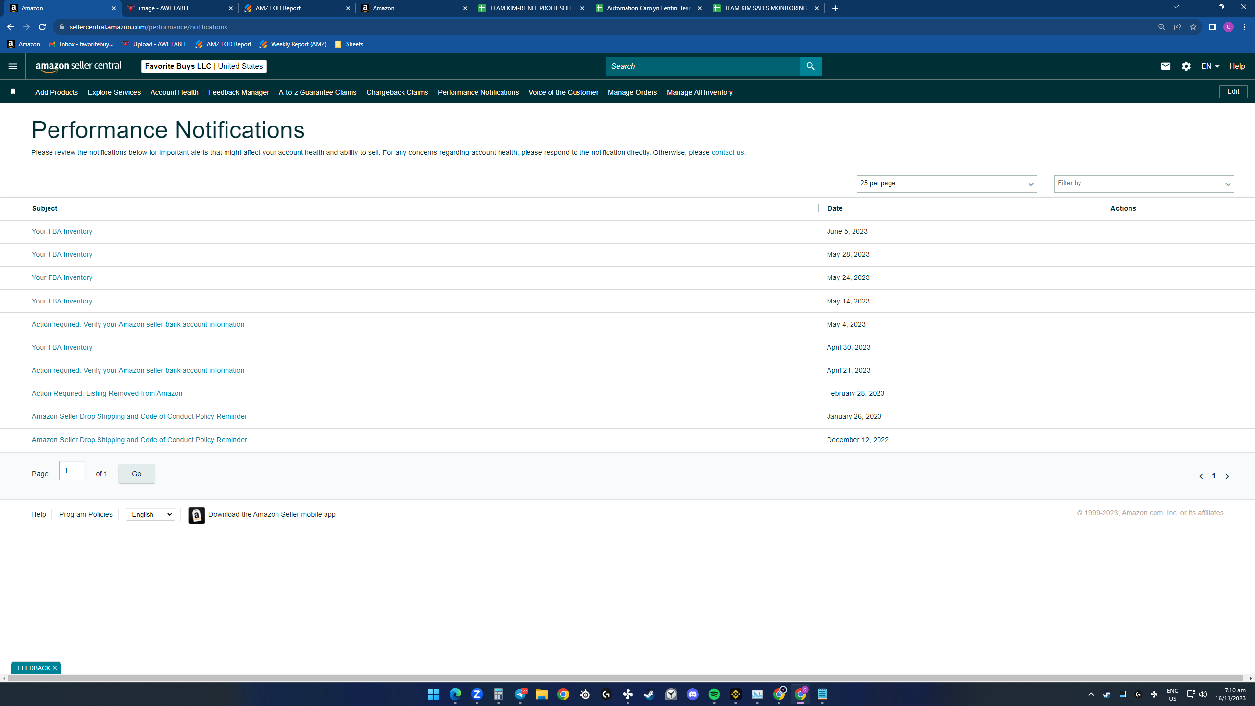Expand the 25 per page dropdown
The image size is (1255, 706).
947,184
